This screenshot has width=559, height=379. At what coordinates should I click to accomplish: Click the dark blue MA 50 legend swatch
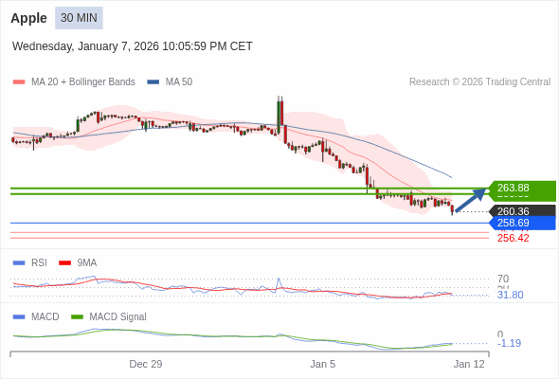[x=153, y=82]
